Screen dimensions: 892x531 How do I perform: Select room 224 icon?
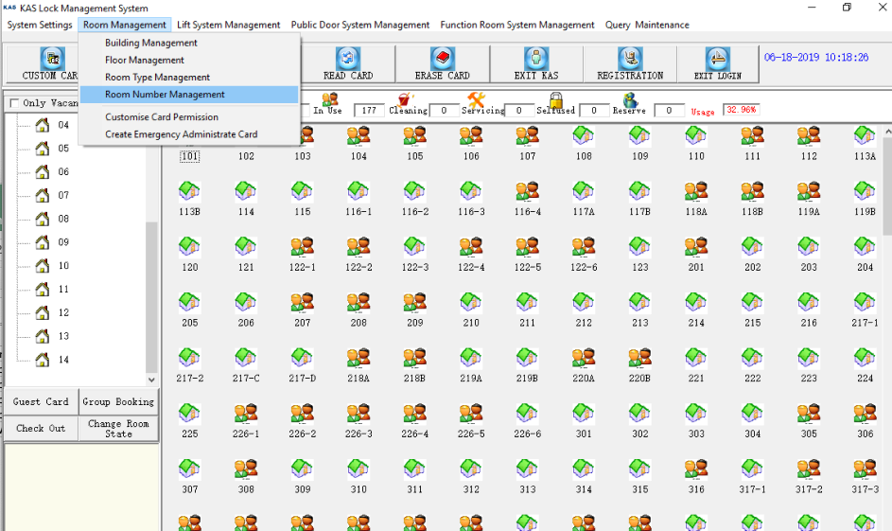click(865, 358)
